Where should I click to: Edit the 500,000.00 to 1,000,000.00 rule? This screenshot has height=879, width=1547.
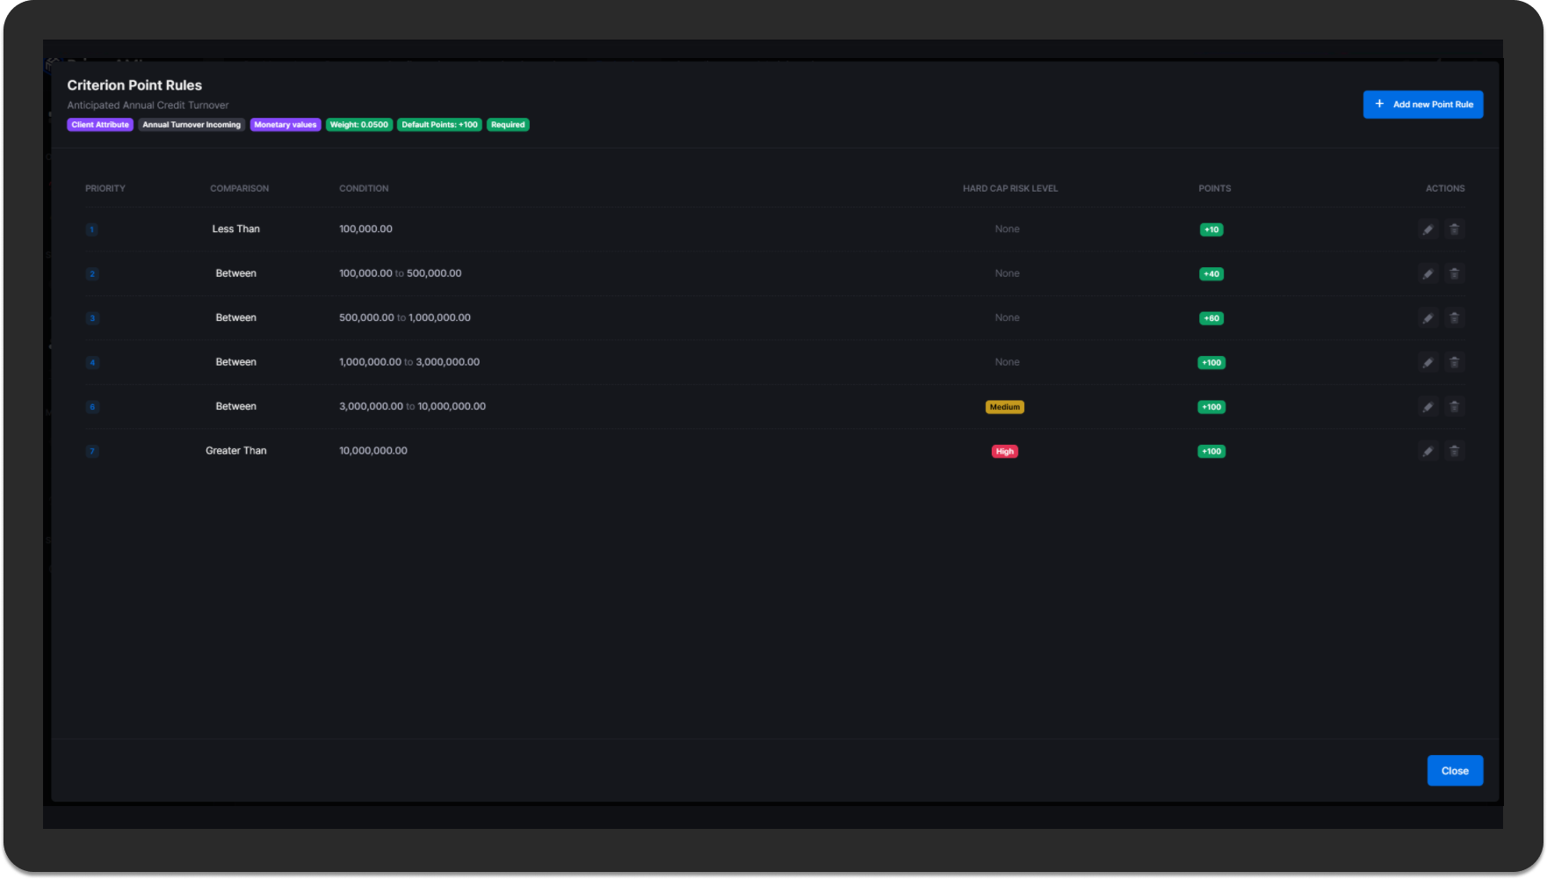point(1428,318)
